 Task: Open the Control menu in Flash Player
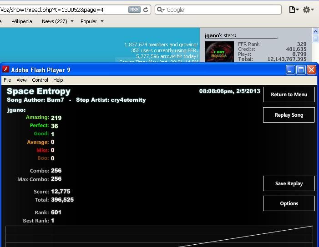[x=40, y=80]
